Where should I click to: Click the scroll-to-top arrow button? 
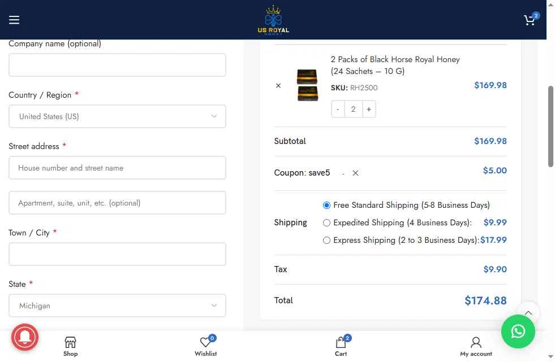coord(528,312)
